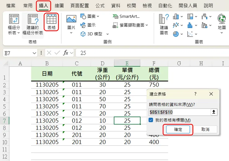Click the 日期 header cell
Screen dimensions: 229x161
click(47, 74)
